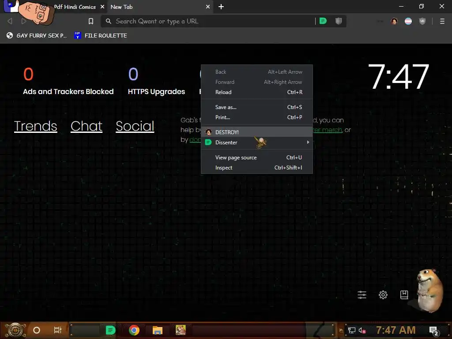This screenshot has height=339, width=452.
Task: Open File Explorer from the taskbar
Action: point(158,330)
